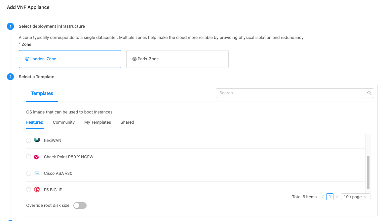Click the globe icon on Paris-Zone card
Screen dimensions: 384x221
[134, 59]
